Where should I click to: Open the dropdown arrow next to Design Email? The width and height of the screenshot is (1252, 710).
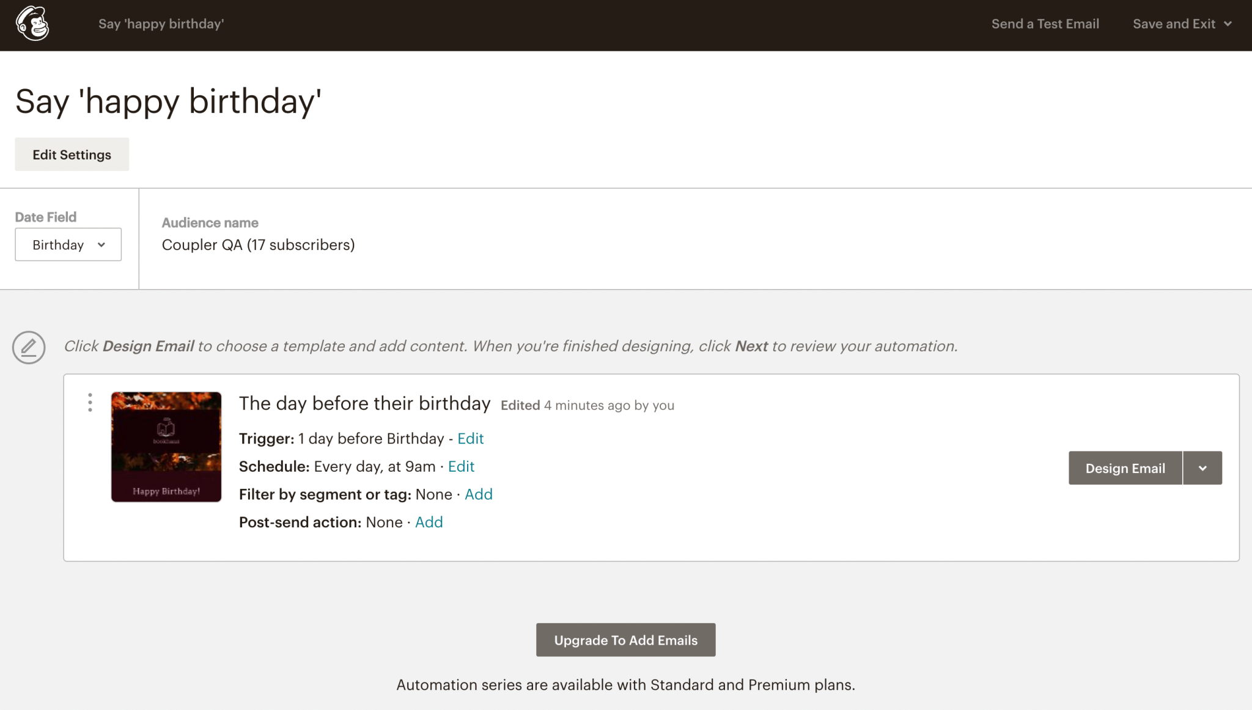click(1203, 468)
